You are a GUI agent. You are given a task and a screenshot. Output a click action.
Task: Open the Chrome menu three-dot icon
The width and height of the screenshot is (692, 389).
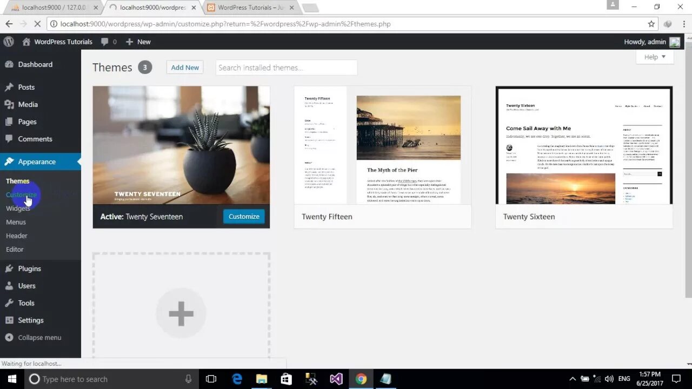tap(683, 24)
